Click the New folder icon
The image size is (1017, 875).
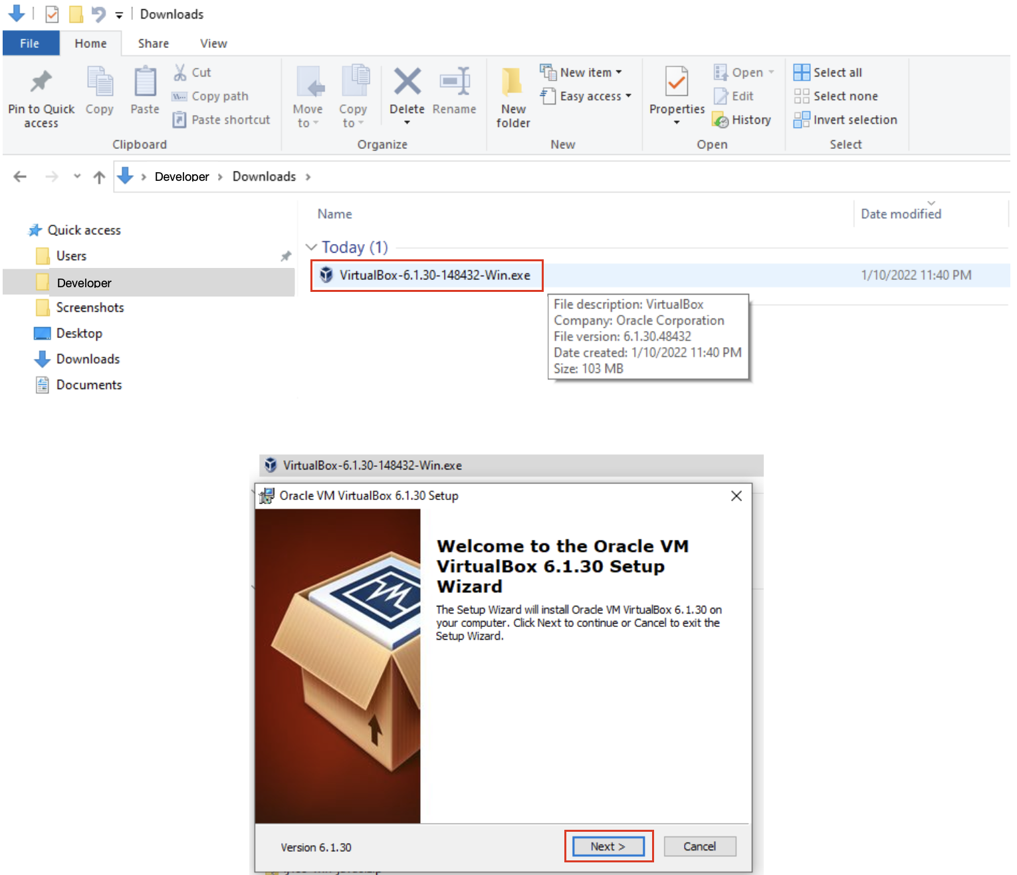pyautogui.click(x=512, y=82)
